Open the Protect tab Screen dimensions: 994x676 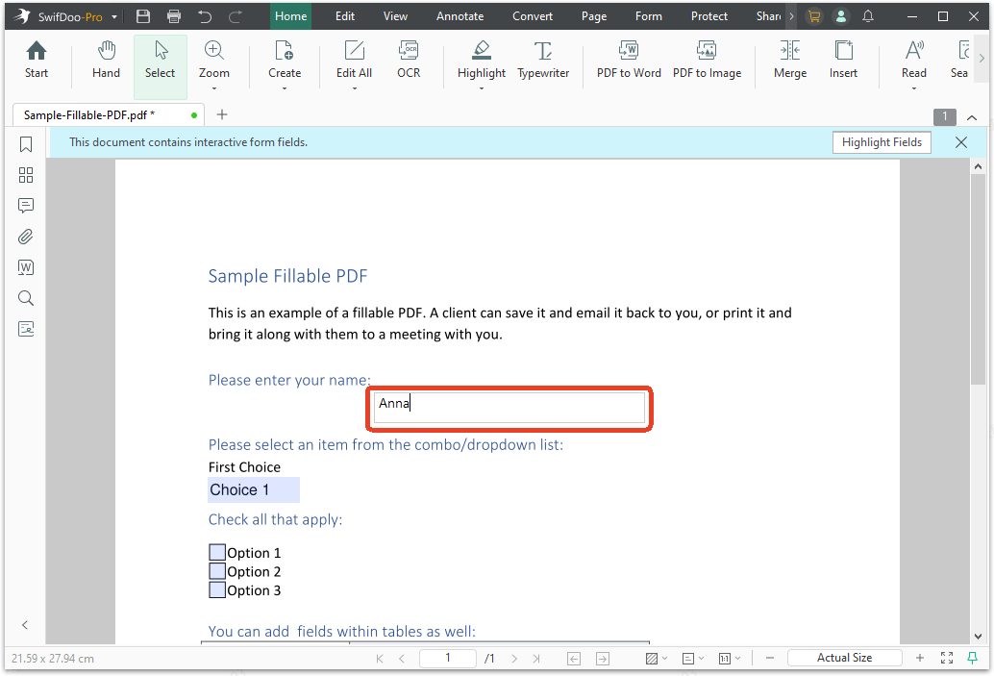708,16
